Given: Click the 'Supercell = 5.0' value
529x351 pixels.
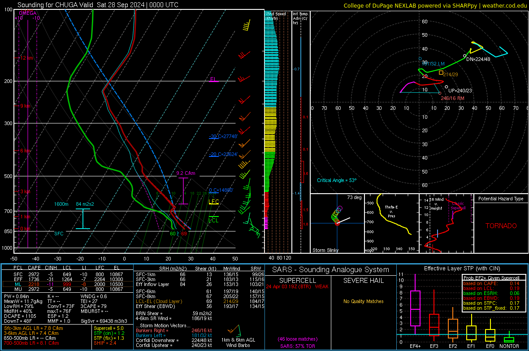Looking at the screenshot, I should (x=108, y=328).
